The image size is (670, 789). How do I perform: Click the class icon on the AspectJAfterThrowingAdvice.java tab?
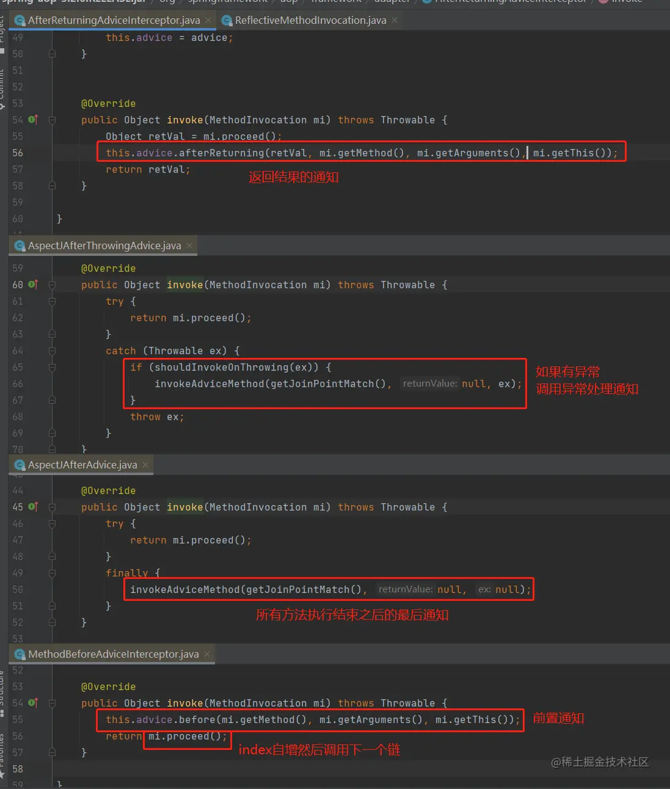click(x=20, y=245)
